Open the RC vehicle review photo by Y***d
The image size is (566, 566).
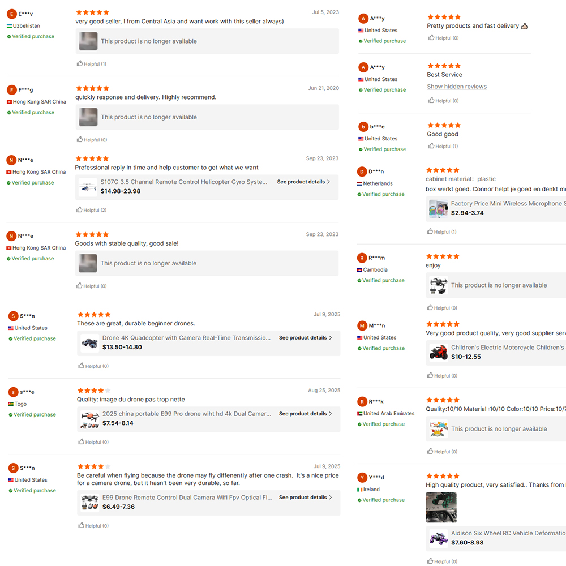[441, 507]
